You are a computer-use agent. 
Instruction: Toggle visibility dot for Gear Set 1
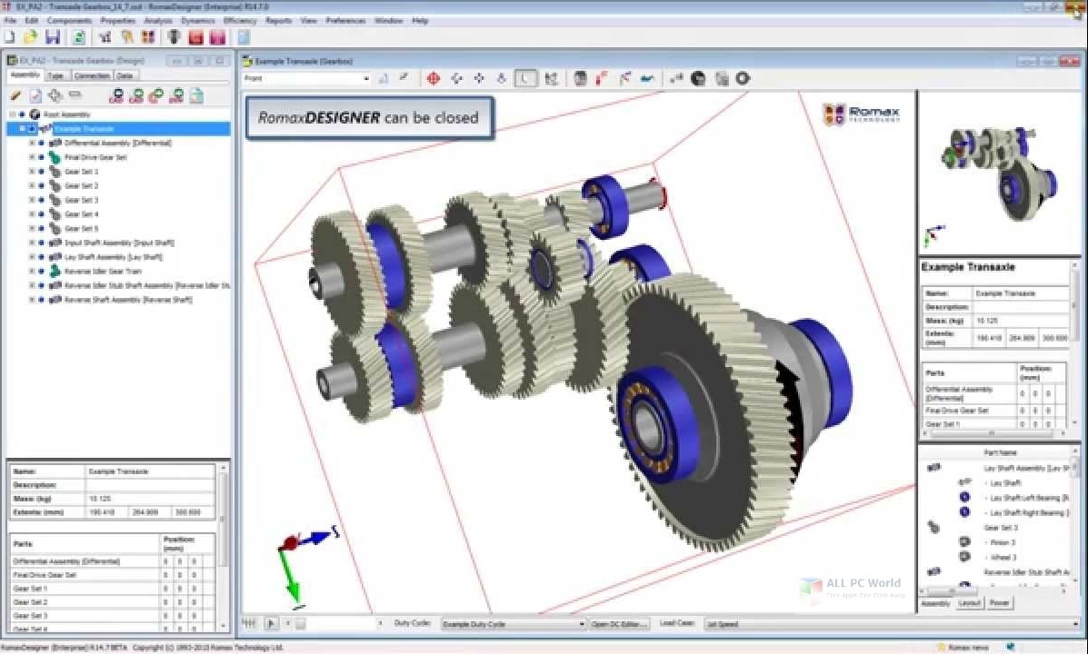42,172
